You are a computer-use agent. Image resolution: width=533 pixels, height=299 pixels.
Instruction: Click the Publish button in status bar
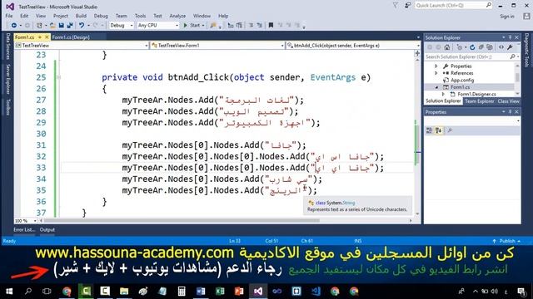pos(506,241)
